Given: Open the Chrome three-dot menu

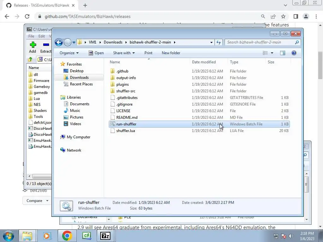Looking at the screenshot, I should [x=316, y=16].
